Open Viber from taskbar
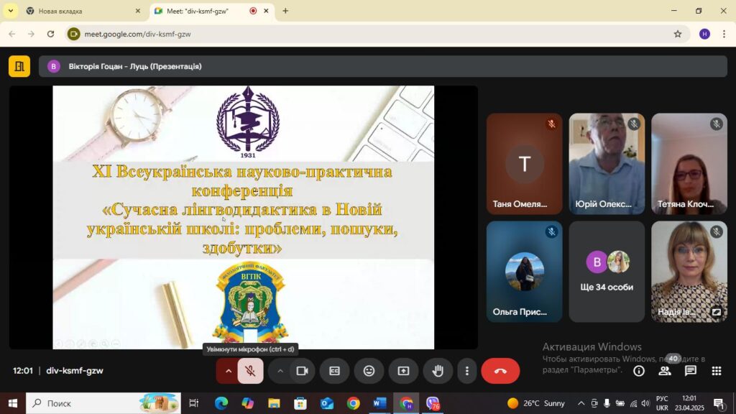Image resolution: width=736 pixels, height=414 pixels. pyautogui.click(x=432, y=403)
